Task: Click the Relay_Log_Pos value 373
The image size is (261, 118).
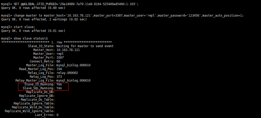Action: coord(59,77)
